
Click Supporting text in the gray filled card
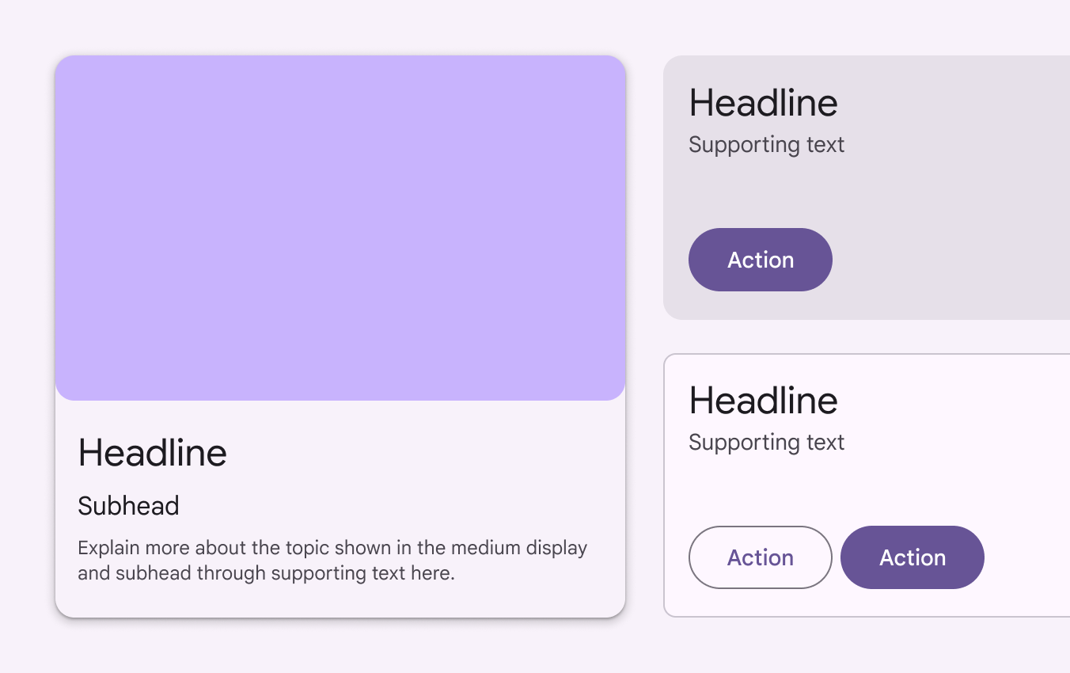coord(766,145)
